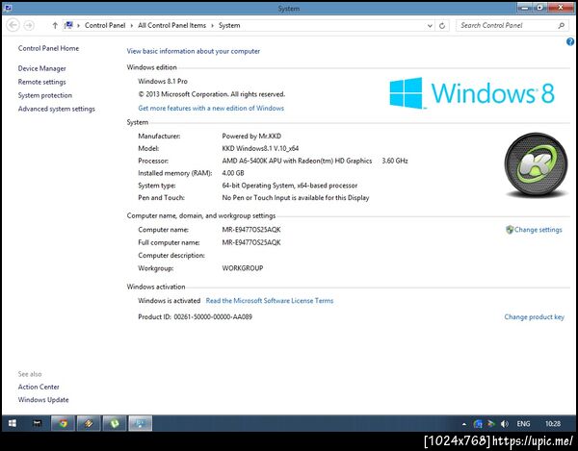Click the round KKD manufacturer logo
This screenshot has height=451, width=578.
tap(536, 164)
